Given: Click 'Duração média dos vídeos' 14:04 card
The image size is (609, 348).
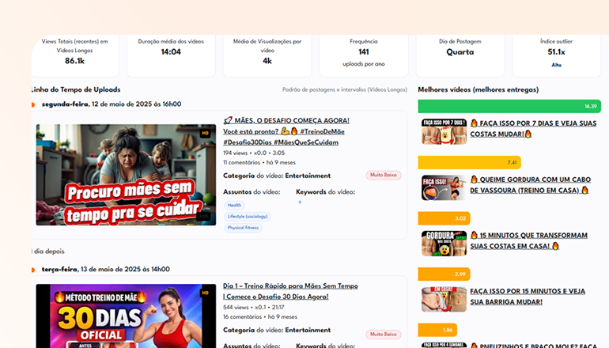Looking at the screenshot, I should click(171, 55).
